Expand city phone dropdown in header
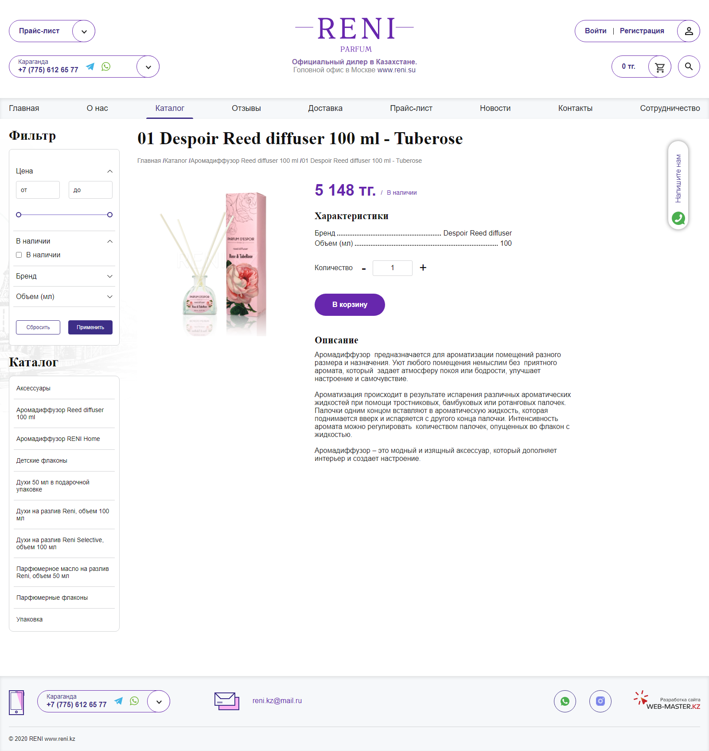 tap(148, 67)
